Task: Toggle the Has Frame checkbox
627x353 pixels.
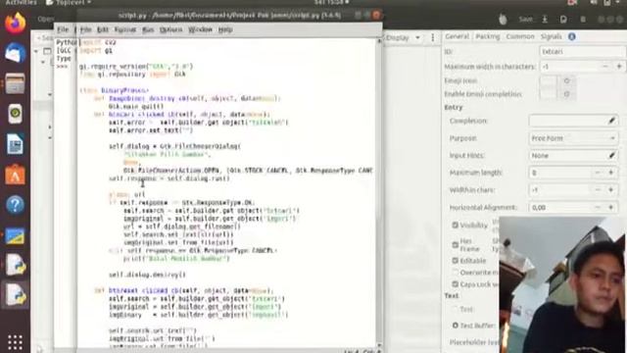Action: click(x=455, y=244)
